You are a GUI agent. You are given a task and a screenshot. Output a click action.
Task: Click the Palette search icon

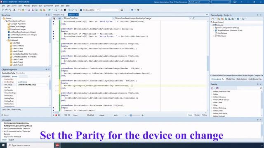(261, 88)
